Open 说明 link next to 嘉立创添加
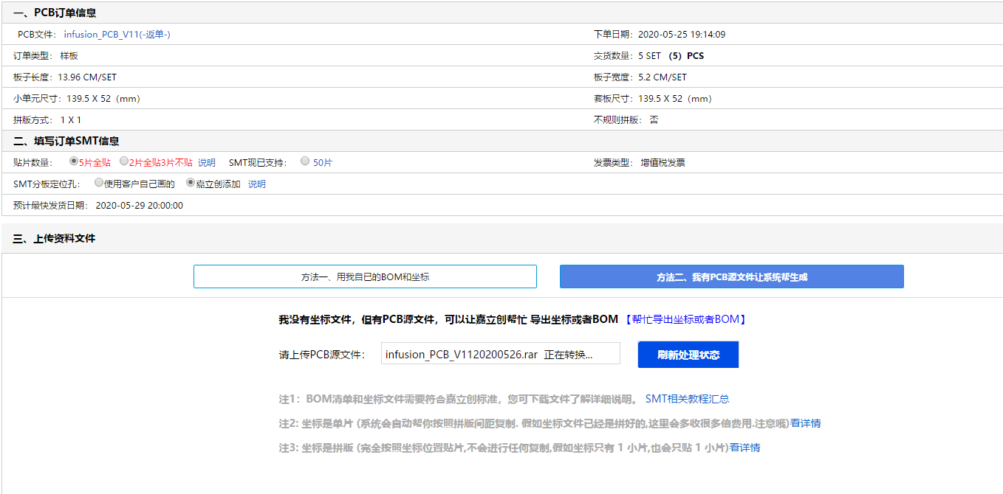 [x=257, y=184]
